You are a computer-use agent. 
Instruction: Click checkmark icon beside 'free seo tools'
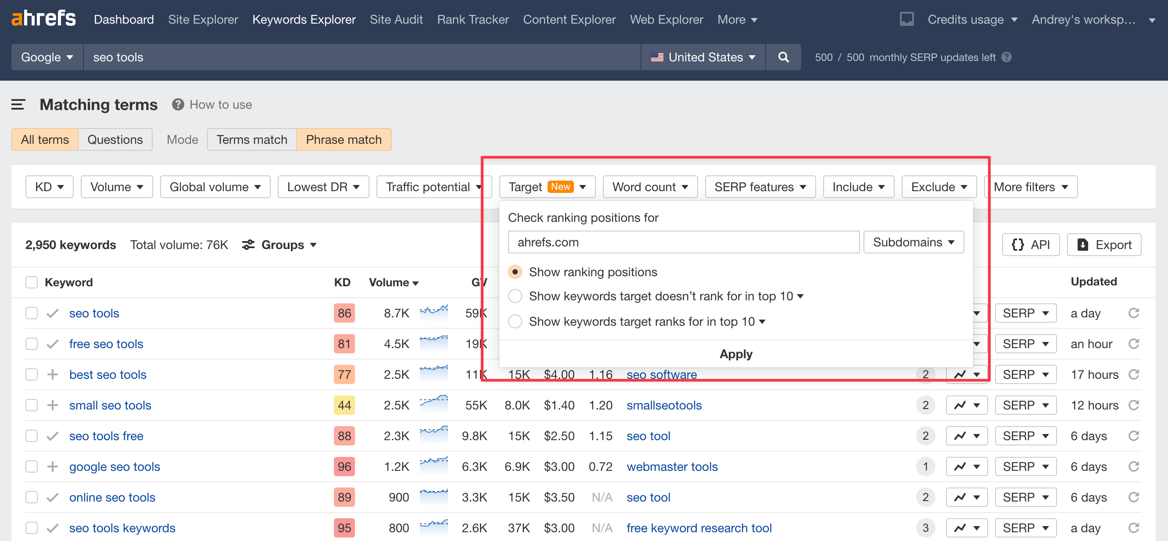click(53, 344)
